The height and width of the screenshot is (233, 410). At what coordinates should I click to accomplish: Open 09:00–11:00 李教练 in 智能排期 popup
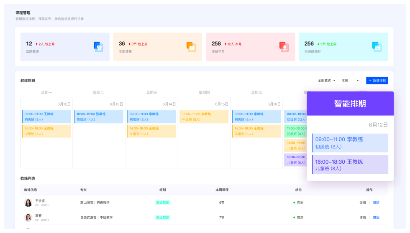point(350,143)
